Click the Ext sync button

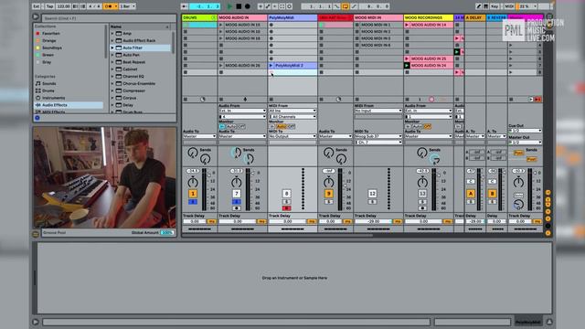click(x=37, y=6)
